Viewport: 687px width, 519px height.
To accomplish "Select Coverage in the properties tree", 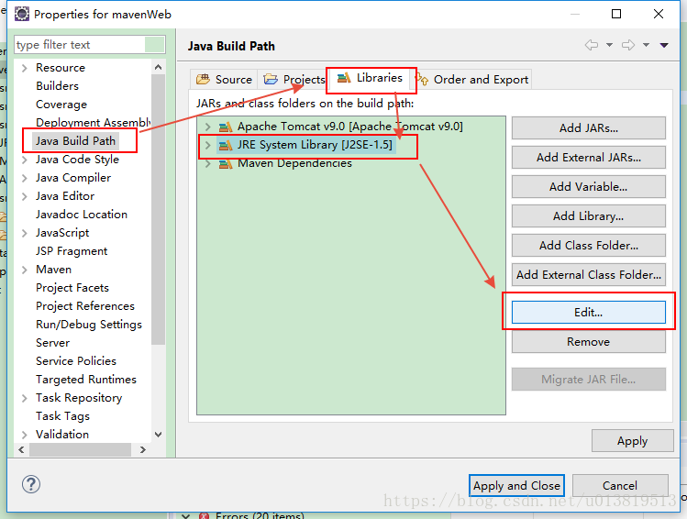I will point(61,105).
